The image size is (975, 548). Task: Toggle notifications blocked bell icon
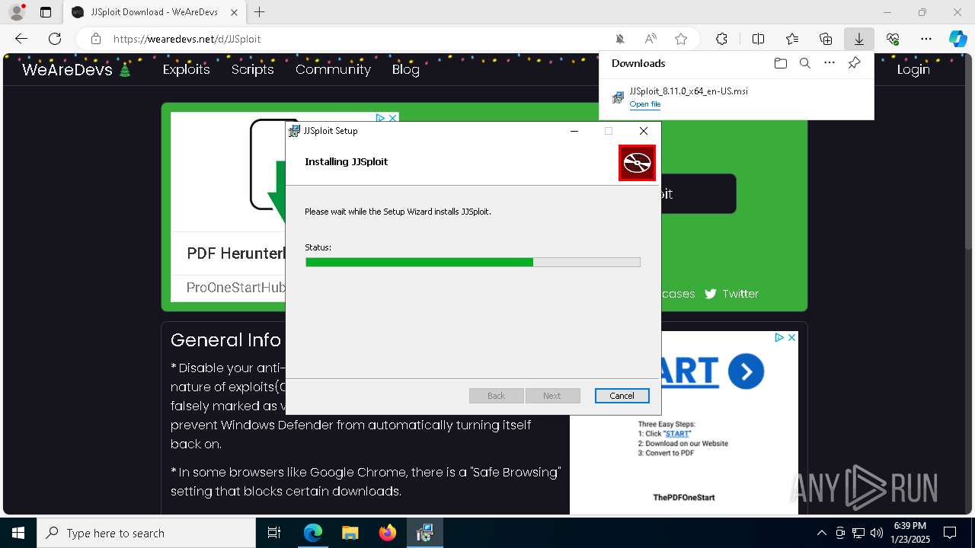click(620, 39)
